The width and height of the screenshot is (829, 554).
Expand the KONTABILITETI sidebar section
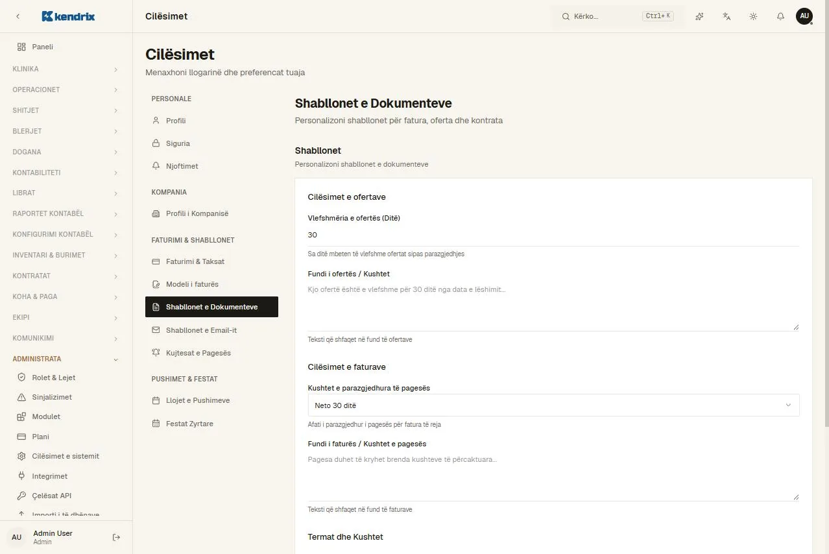pos(66,173)
